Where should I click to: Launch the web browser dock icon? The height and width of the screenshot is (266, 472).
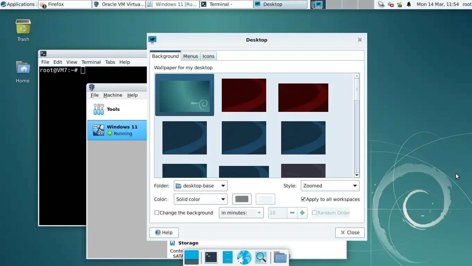244,257
